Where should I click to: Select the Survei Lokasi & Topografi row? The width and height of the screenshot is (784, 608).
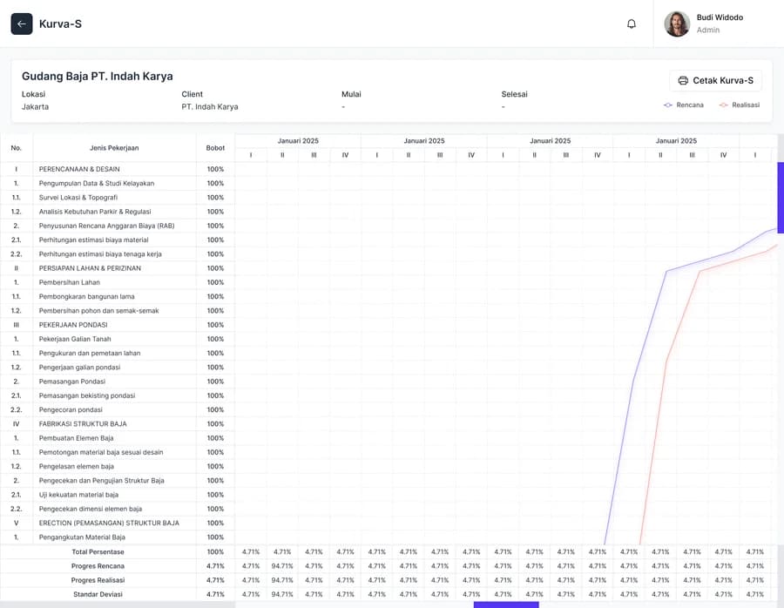pyautogui.click(x=118, y=198)
